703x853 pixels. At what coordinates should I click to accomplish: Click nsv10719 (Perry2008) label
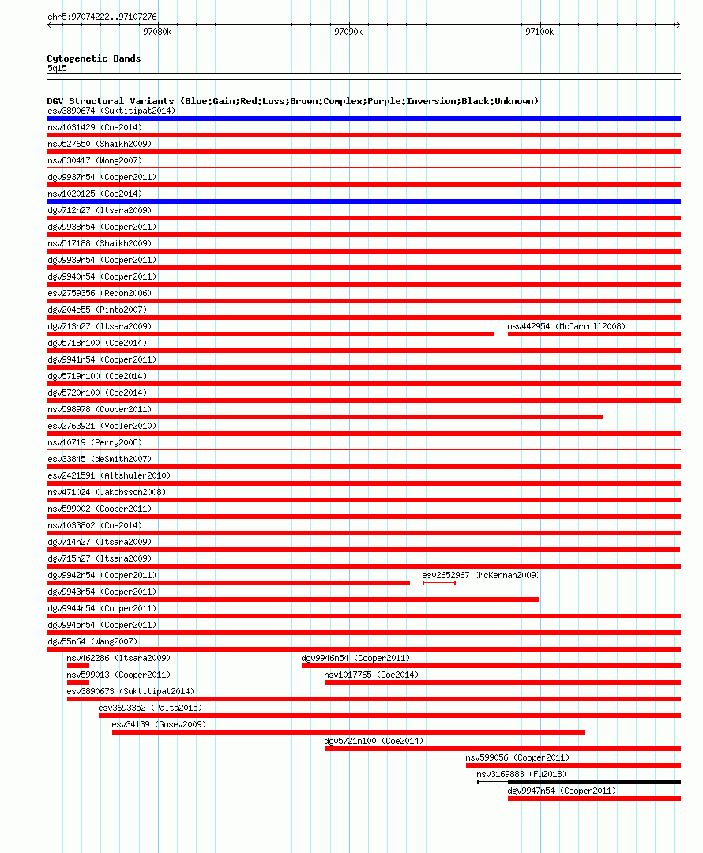pos(95,443)
